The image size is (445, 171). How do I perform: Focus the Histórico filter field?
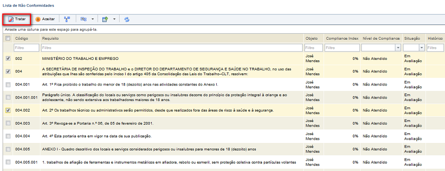[436, 48]
